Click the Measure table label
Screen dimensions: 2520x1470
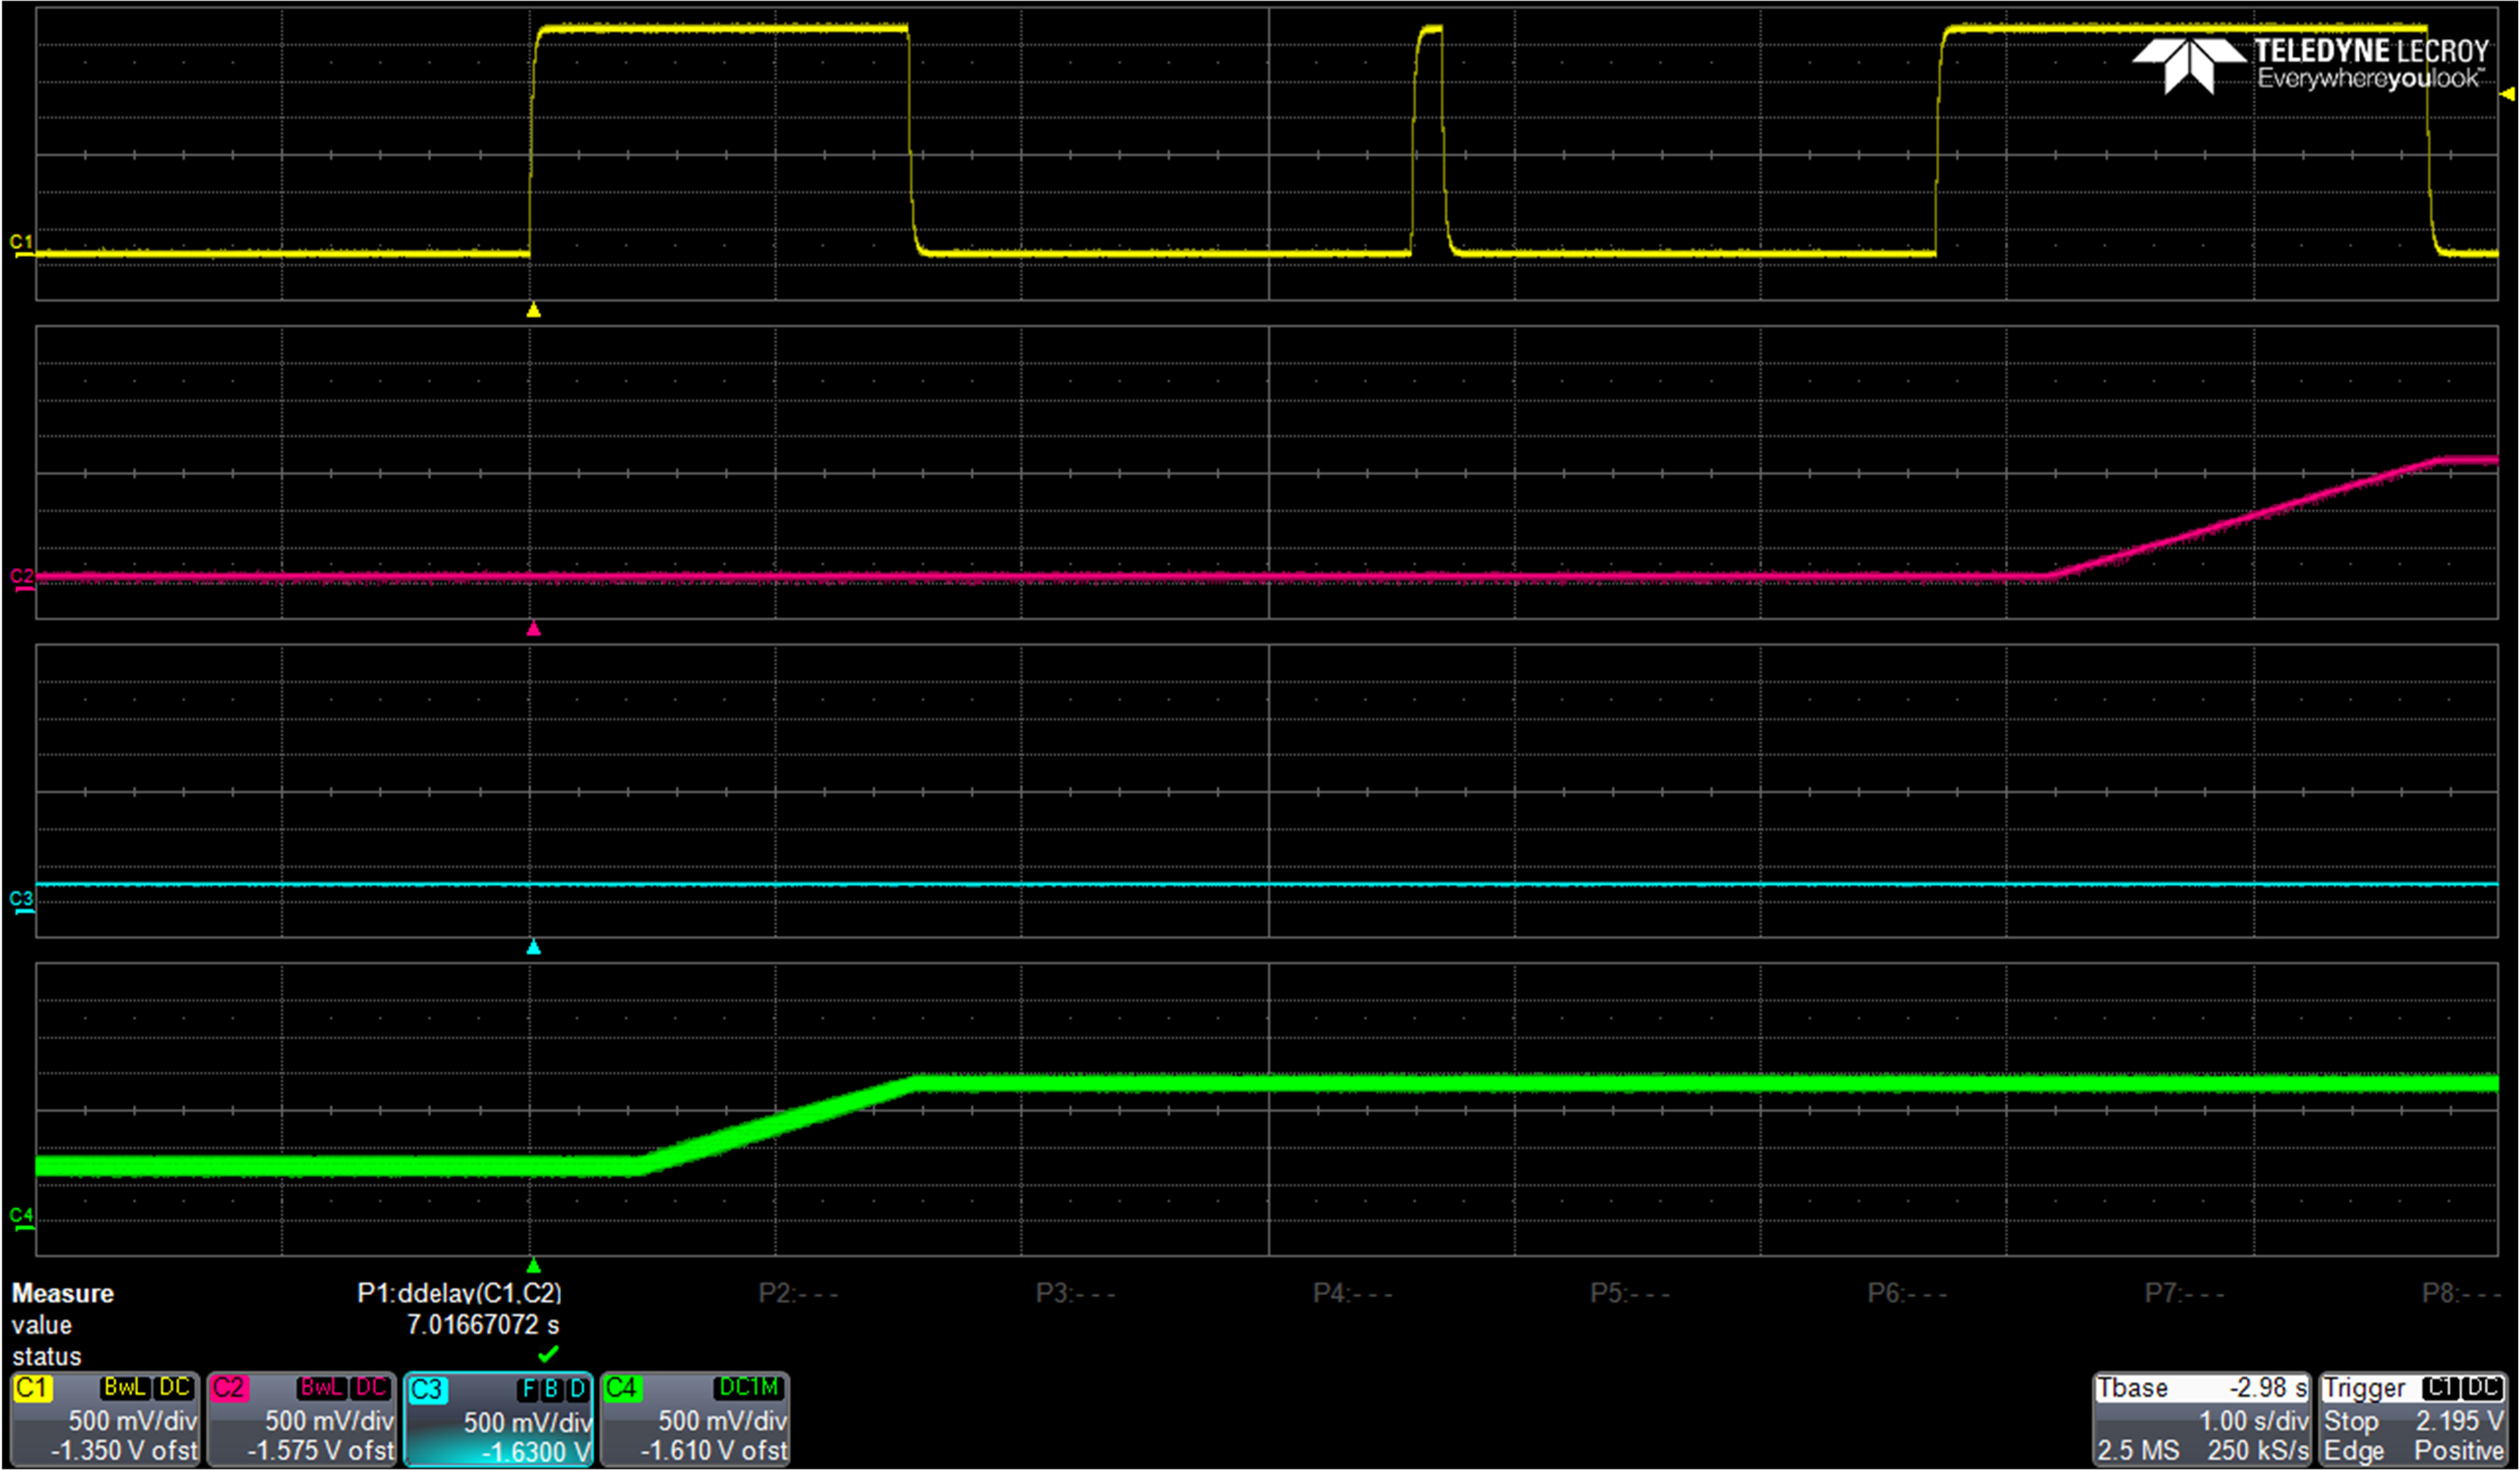(x=62, y=1293)
